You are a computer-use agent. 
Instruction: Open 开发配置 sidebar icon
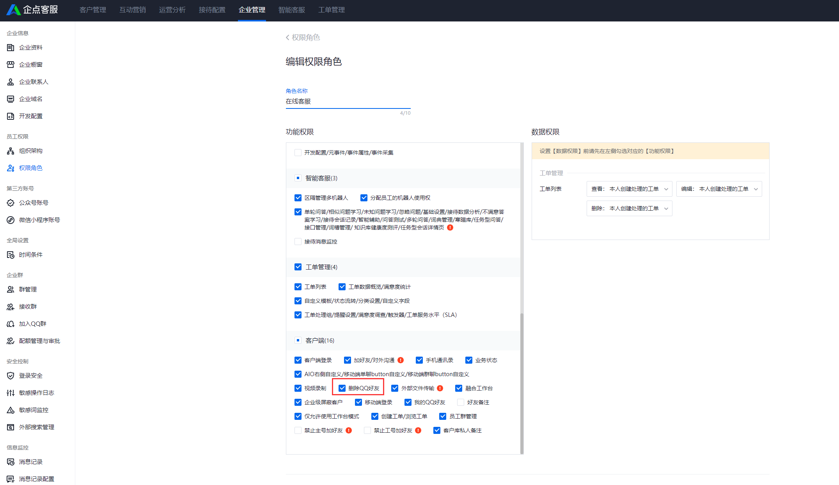point(11,116)
